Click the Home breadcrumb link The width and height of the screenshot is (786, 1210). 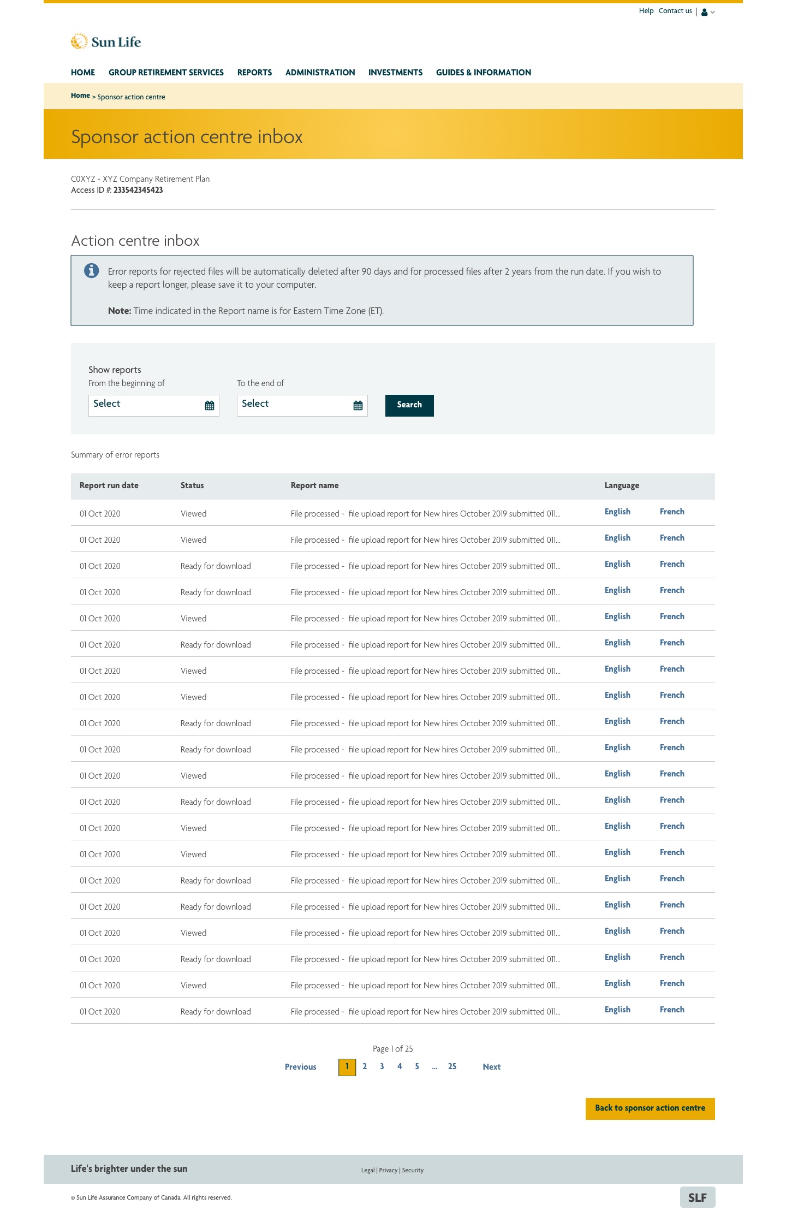80,96
